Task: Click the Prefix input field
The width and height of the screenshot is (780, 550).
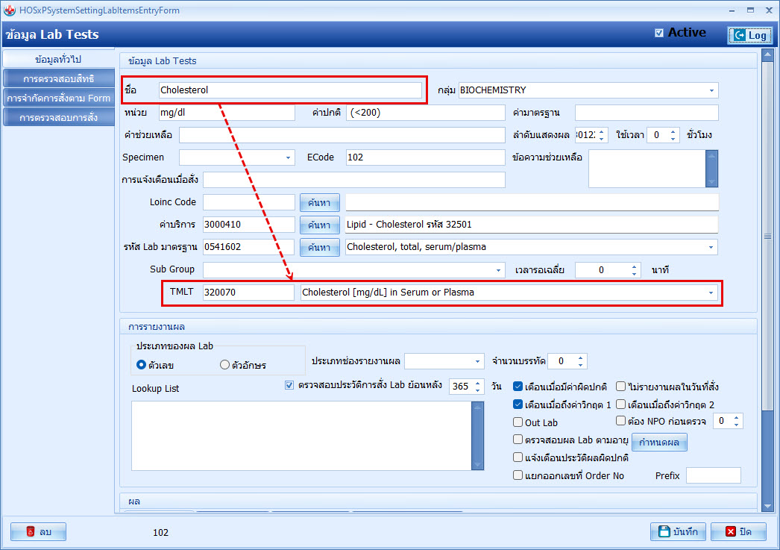Action: pyautogui.click(x=714, y=475)
